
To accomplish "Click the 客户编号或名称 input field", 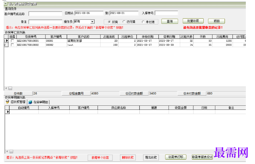I will coord(45,14).
